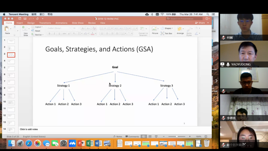Fit slide to window icon
268x151 pixels.
point(206,137)
